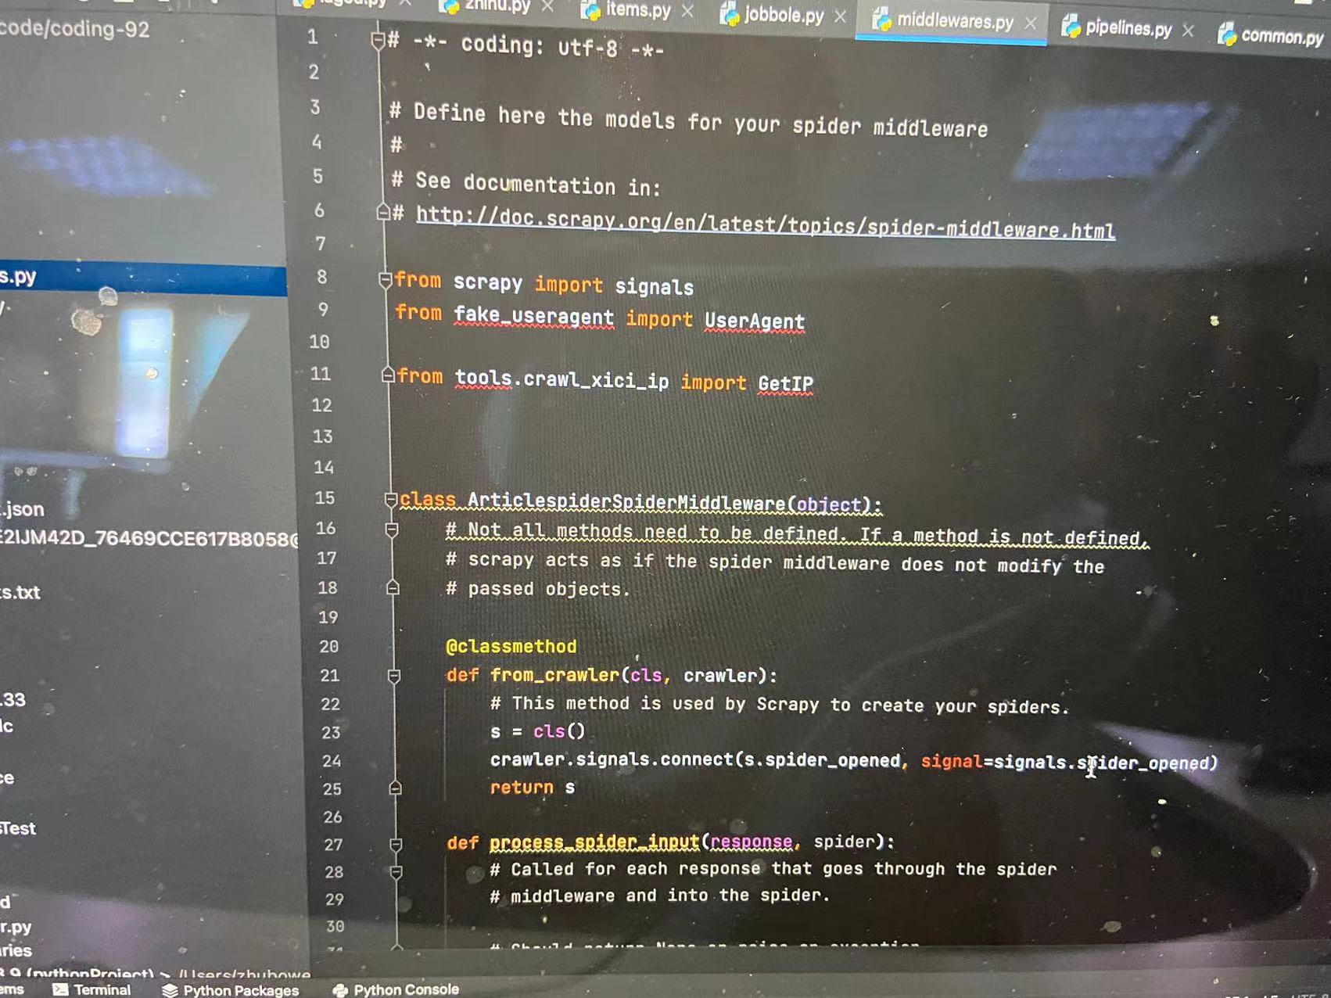The width and height of the screenshot is (1331, 998).
Task: Click the UserAgent name on line 9
Action: click(x=754, y=321)
